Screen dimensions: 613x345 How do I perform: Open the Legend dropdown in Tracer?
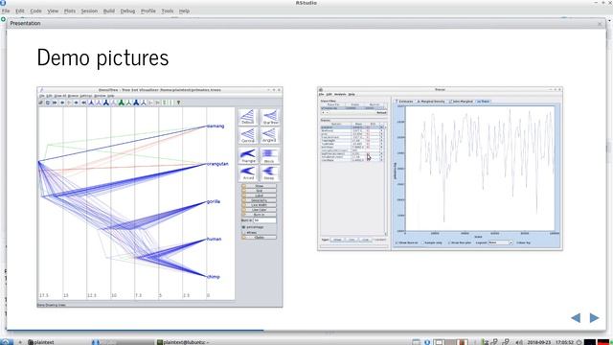point(500,242)
